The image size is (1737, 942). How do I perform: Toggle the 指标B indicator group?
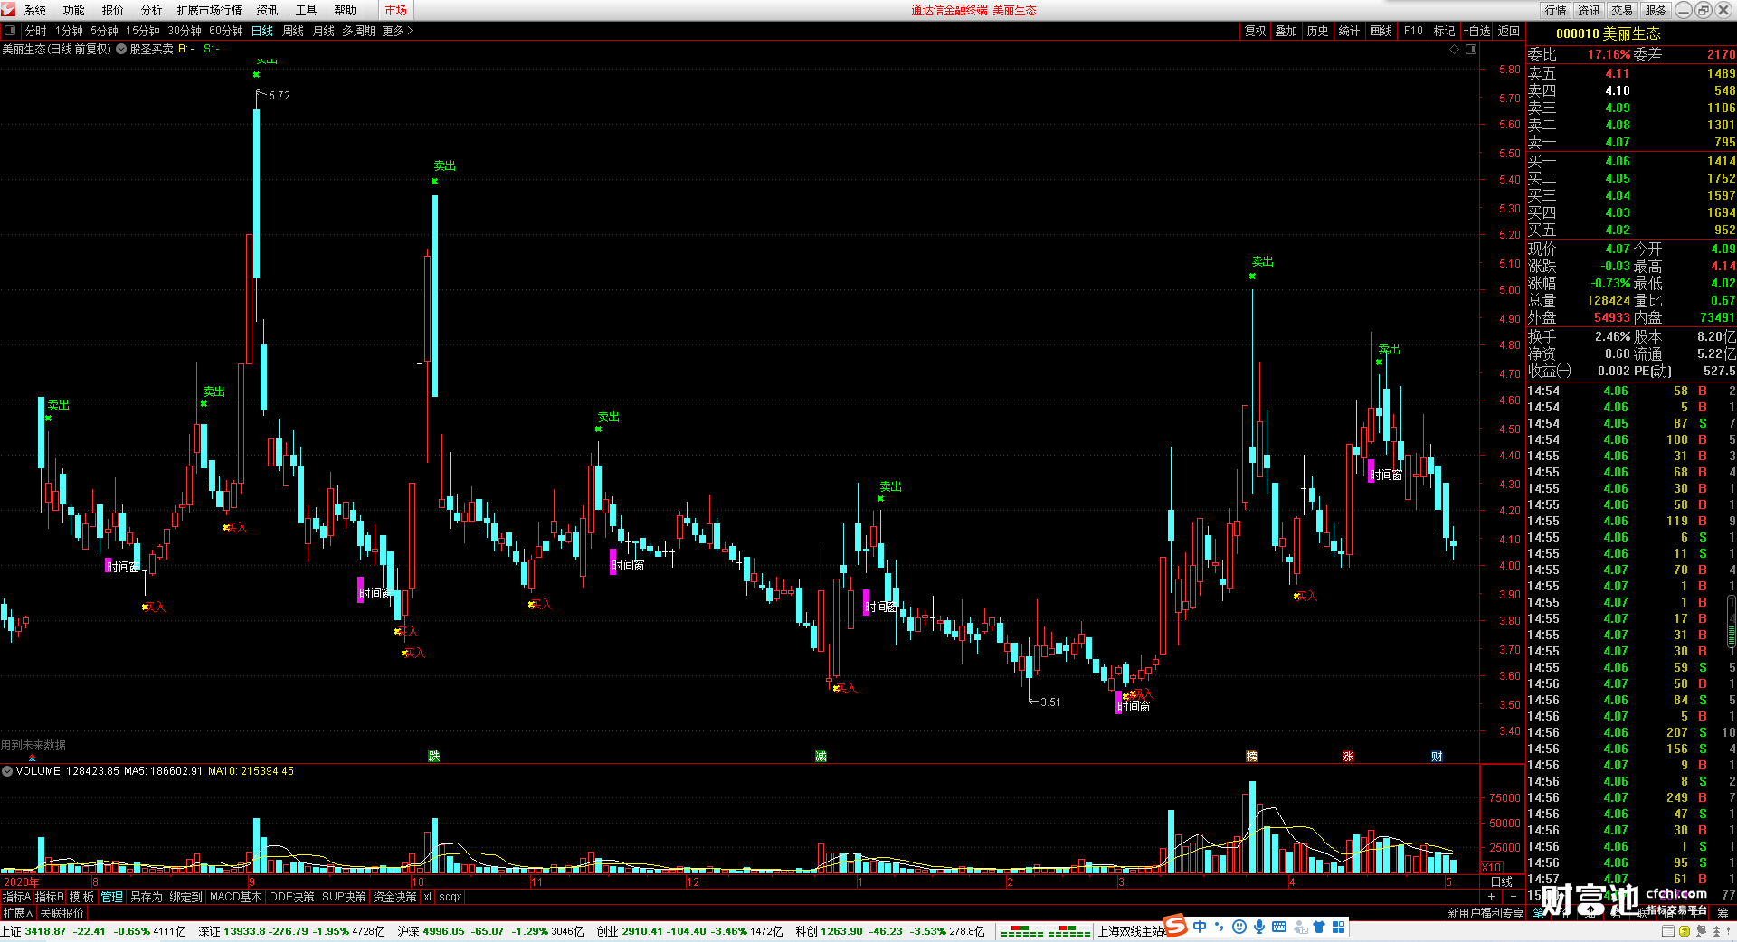click(x=50, y=897)
